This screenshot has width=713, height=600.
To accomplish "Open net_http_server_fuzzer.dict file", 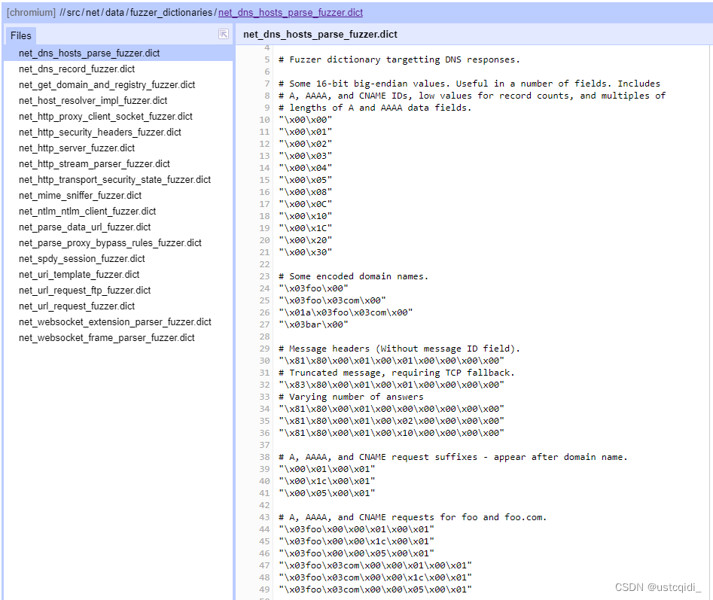I will pyautogui.click(x=77, y=148).
